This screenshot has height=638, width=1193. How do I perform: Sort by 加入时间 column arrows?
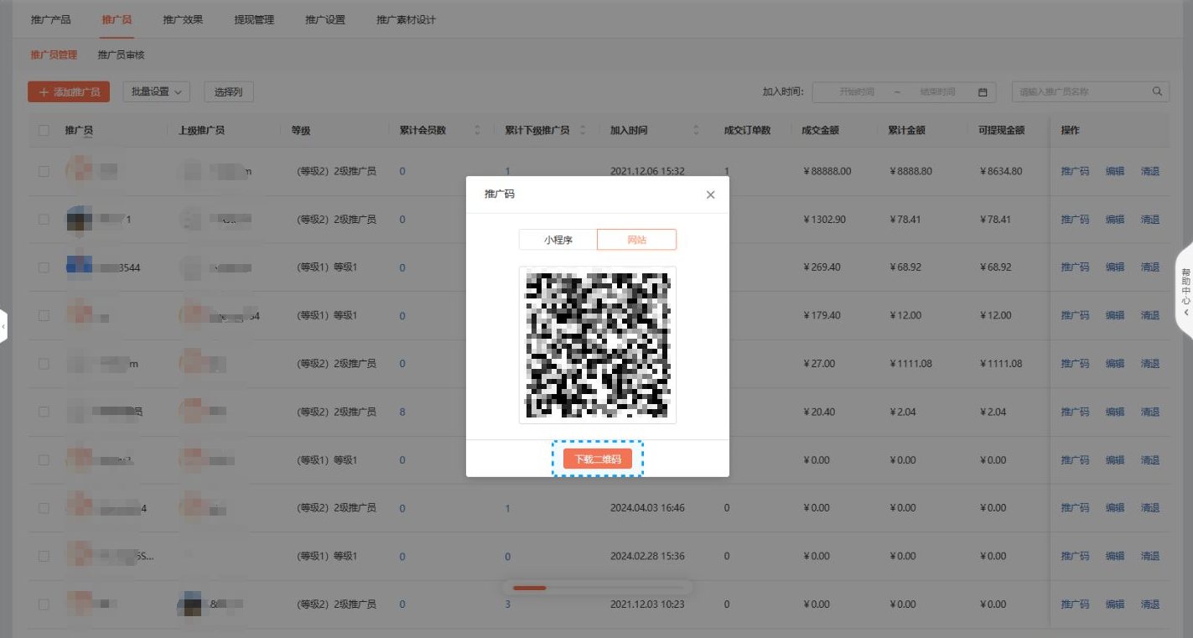coord(696,131)
